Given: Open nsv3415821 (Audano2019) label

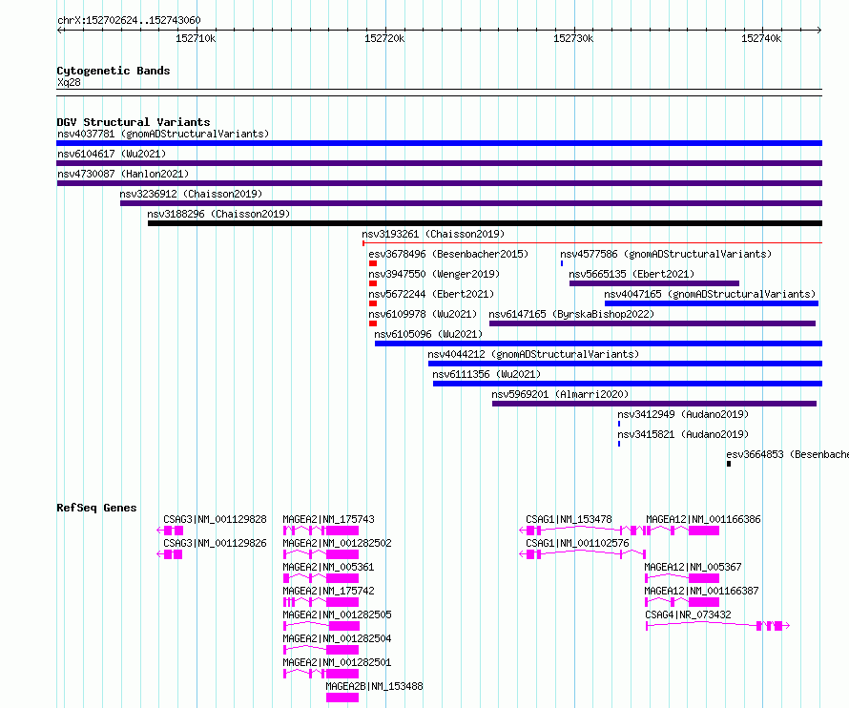Looking at the screenshot, I should click(683, 434).
